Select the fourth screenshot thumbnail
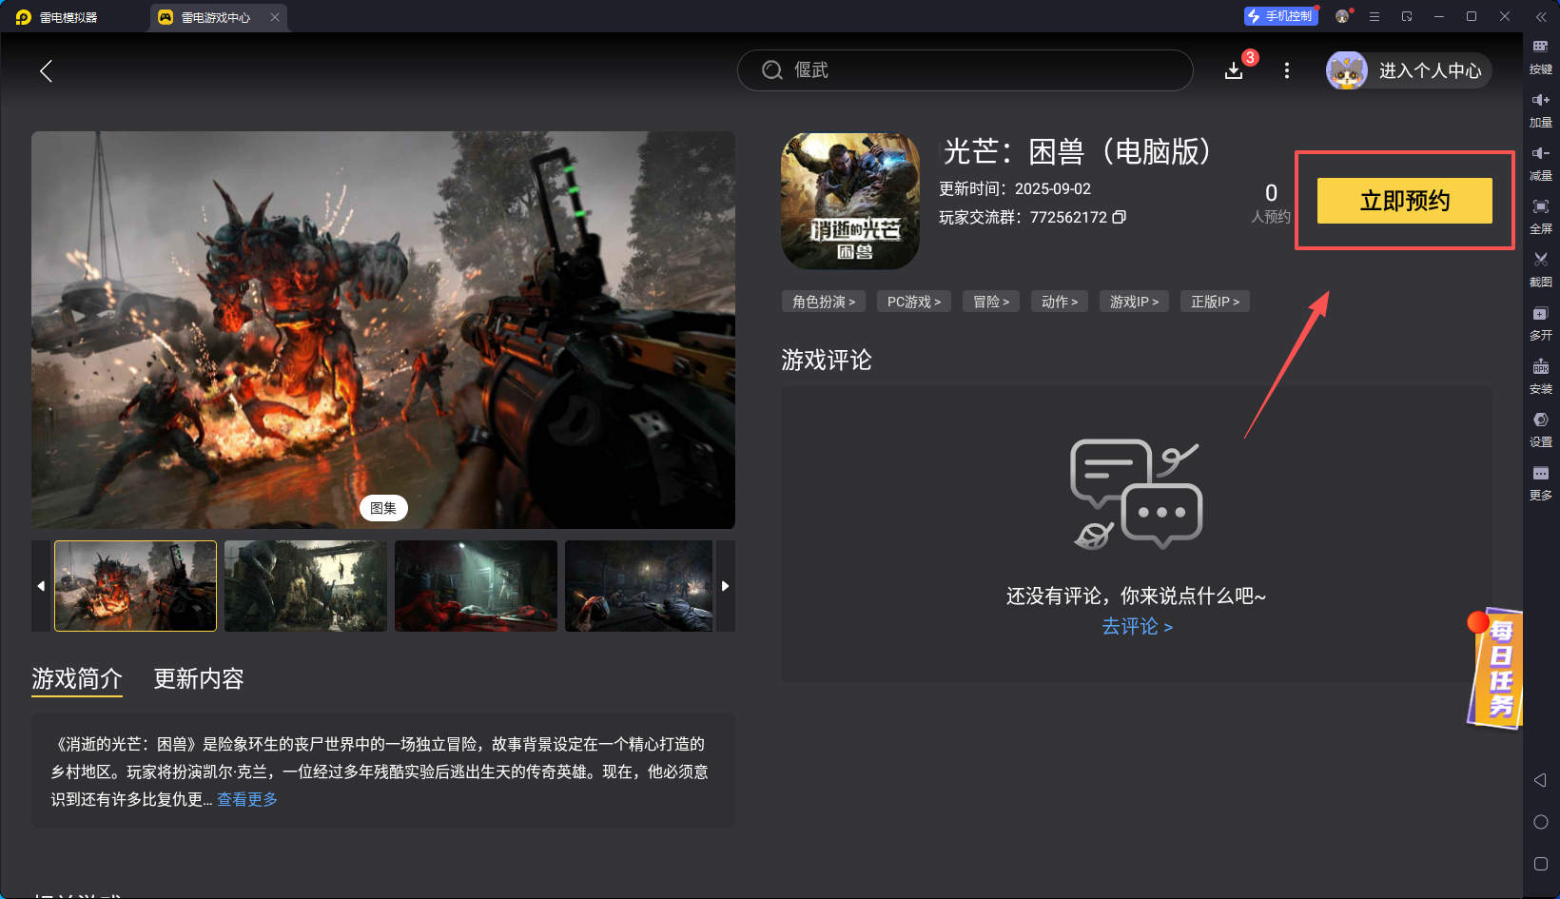Image resolution: width=1560 pixels, height=899 pixels. [x=638, y=586]
